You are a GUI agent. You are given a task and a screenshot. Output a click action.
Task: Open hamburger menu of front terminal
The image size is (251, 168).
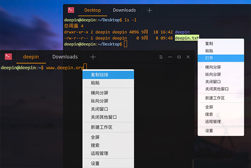pos(161,57)
